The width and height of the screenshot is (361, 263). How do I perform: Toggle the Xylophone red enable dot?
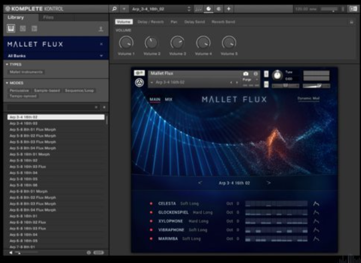(152, 221)
